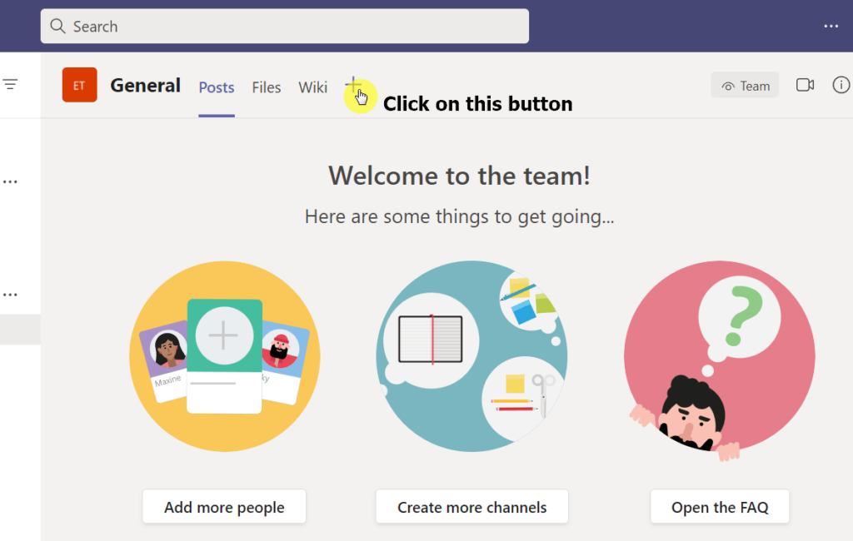Screen dimensions: 853x541
Task: Click Create more channels button
Action: click(x=471, y=507)
